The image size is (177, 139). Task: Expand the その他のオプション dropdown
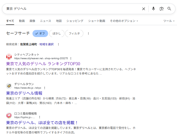coord(124,21)
